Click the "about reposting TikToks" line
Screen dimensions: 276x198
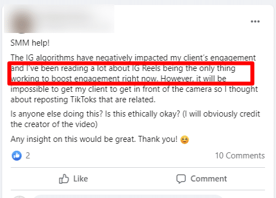pos(83,100)
